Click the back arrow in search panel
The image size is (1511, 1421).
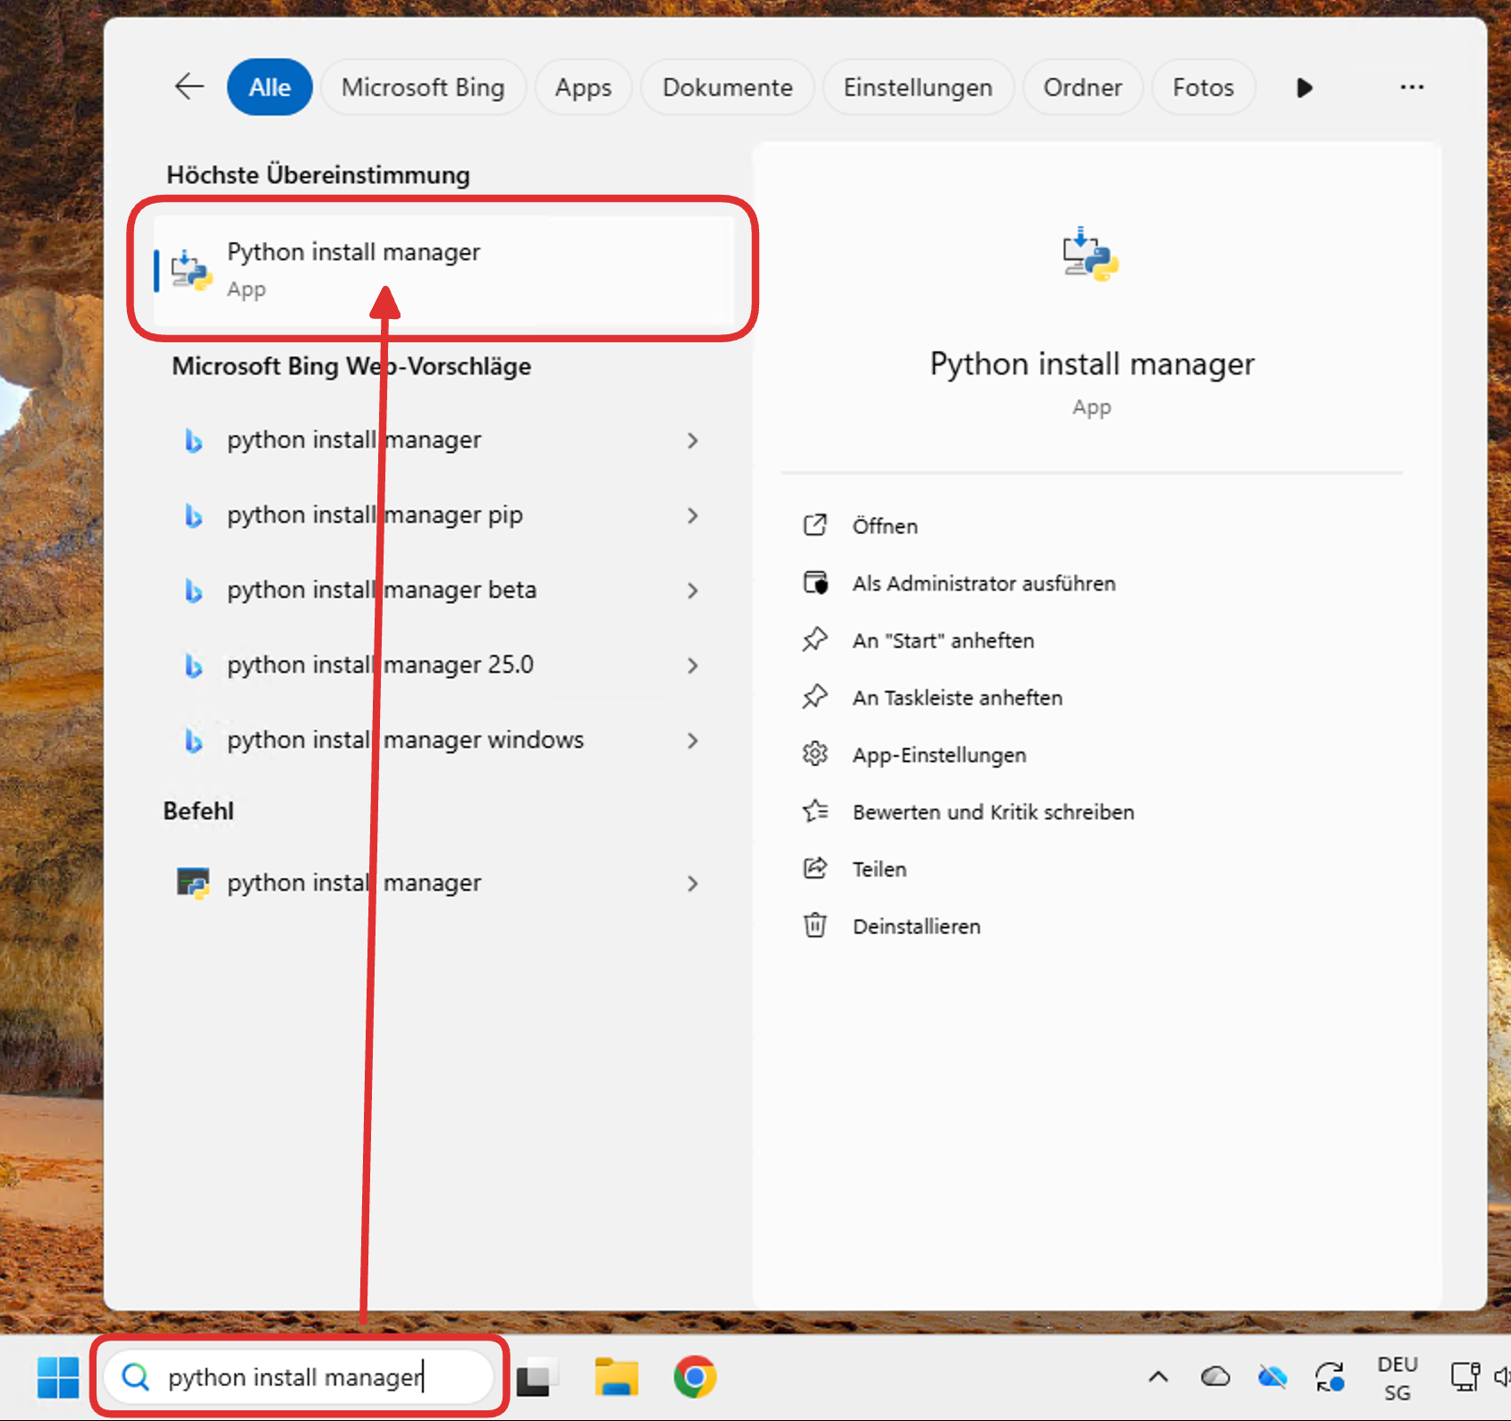coord(189,87)
